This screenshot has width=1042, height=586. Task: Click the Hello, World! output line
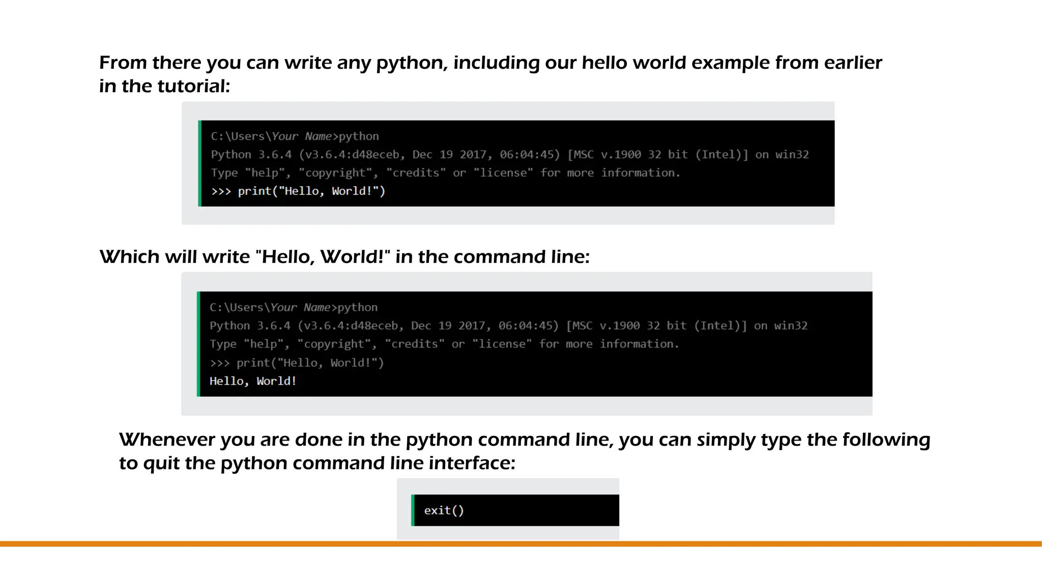coord(253,381)
